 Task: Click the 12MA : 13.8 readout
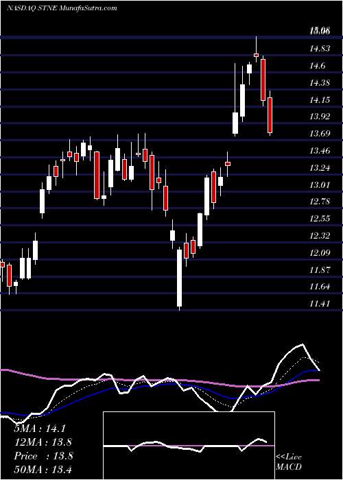coord(43,442)
